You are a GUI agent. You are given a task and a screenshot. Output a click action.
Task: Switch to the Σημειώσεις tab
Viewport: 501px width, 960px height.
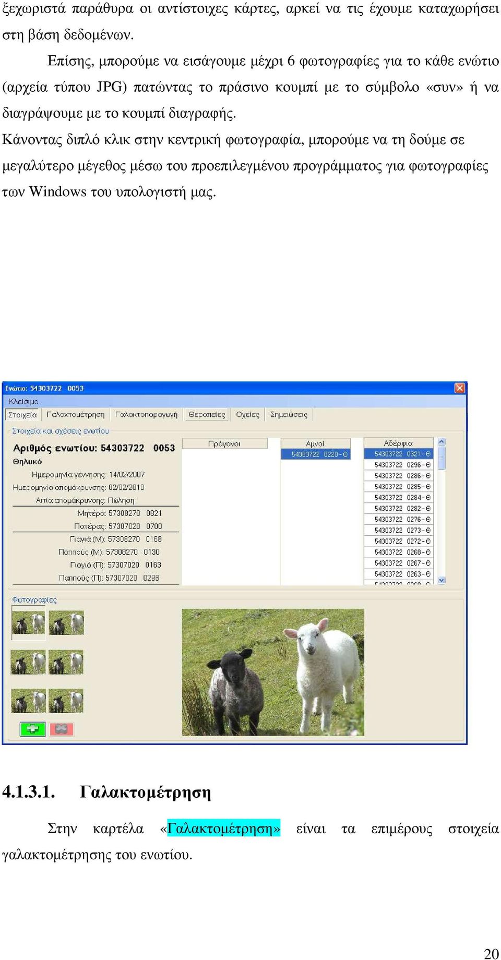[289, 415]
